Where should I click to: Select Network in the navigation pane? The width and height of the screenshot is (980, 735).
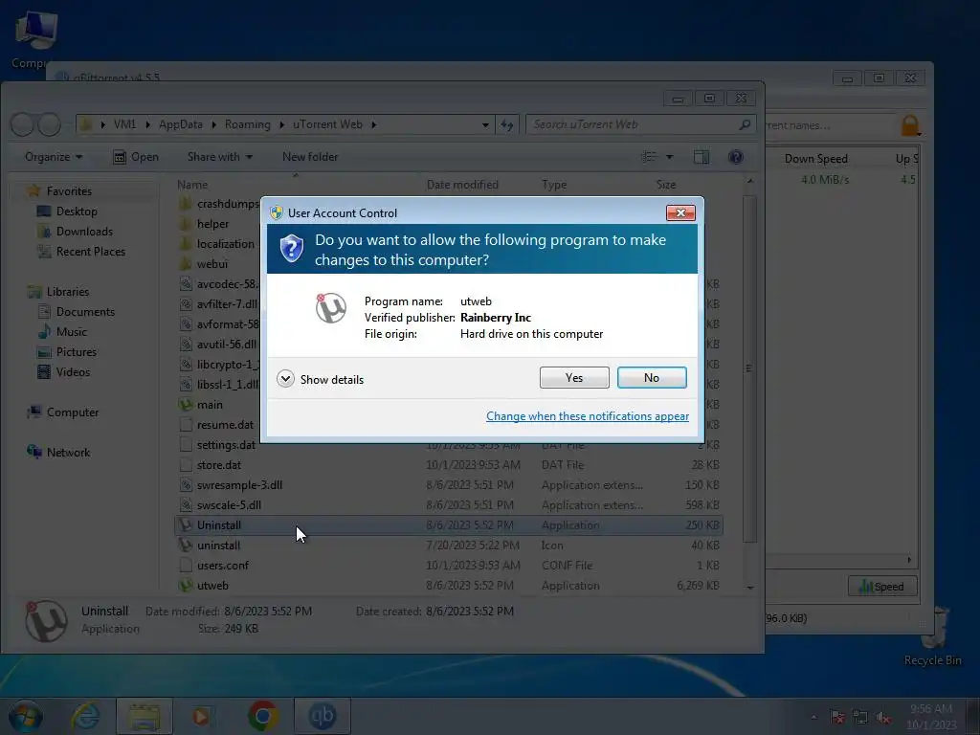pos(68,453)
